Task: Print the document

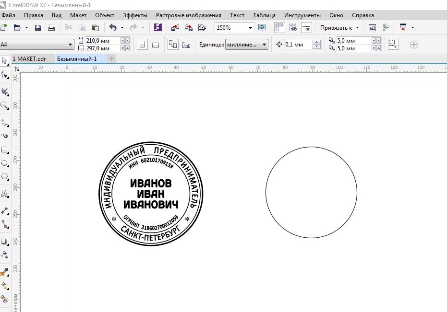Action: pyautogui.click(x=51, y=28)
